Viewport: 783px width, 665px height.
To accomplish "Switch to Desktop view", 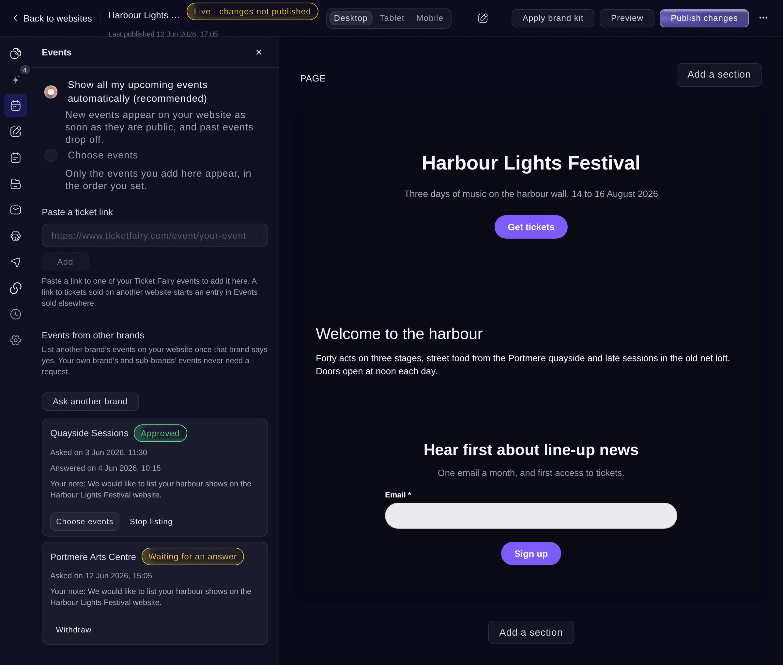I will [x=351, y=18].
